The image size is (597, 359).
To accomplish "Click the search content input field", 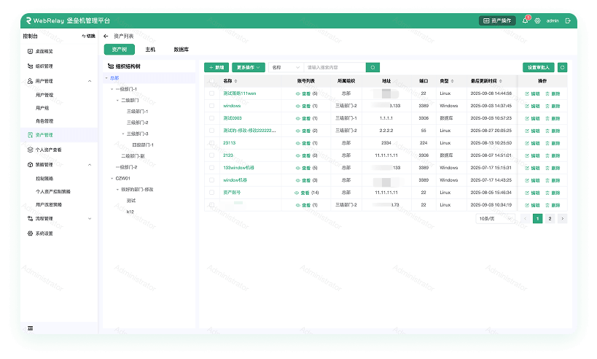I will [x=335, y=67].
